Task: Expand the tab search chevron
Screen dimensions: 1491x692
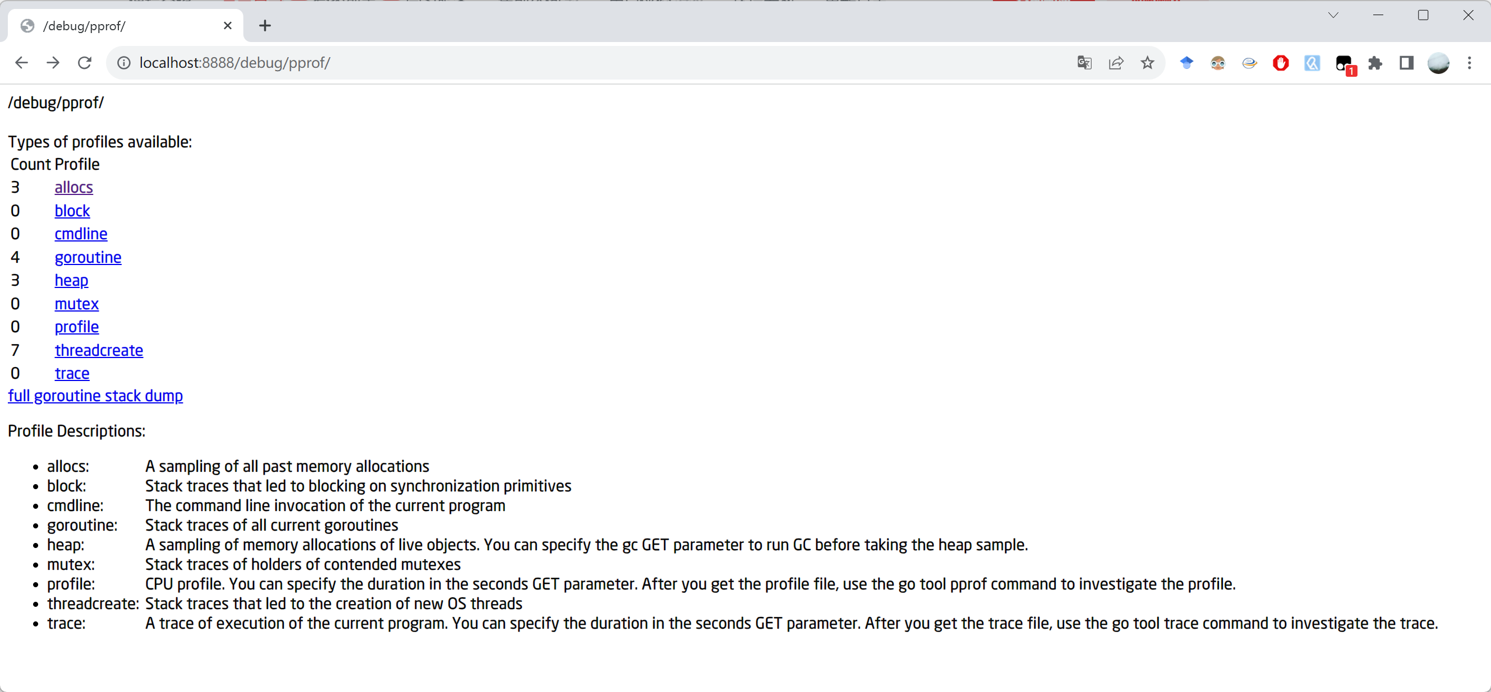Action: coord(1333,15)
